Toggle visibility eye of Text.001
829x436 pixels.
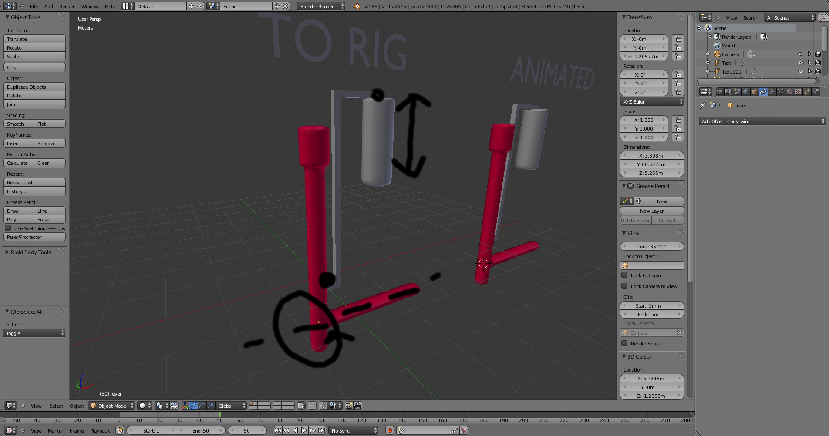coord(800,71)
